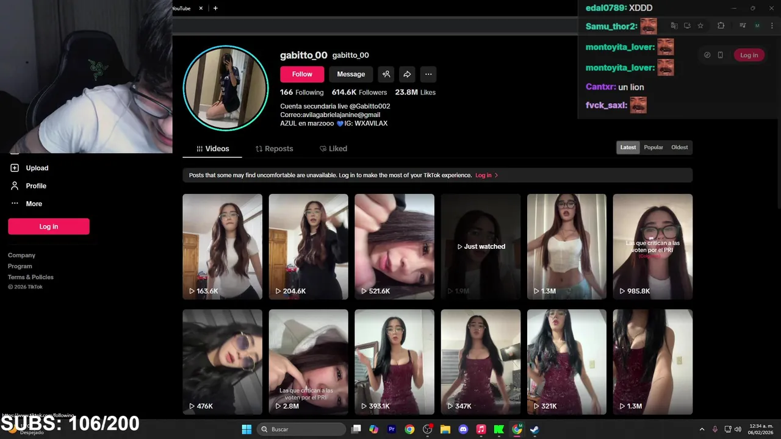Image resolution: width=781 pixels, height=439 pixels.
Task: Select Oldest sort option
Action: tap(679, 148)
